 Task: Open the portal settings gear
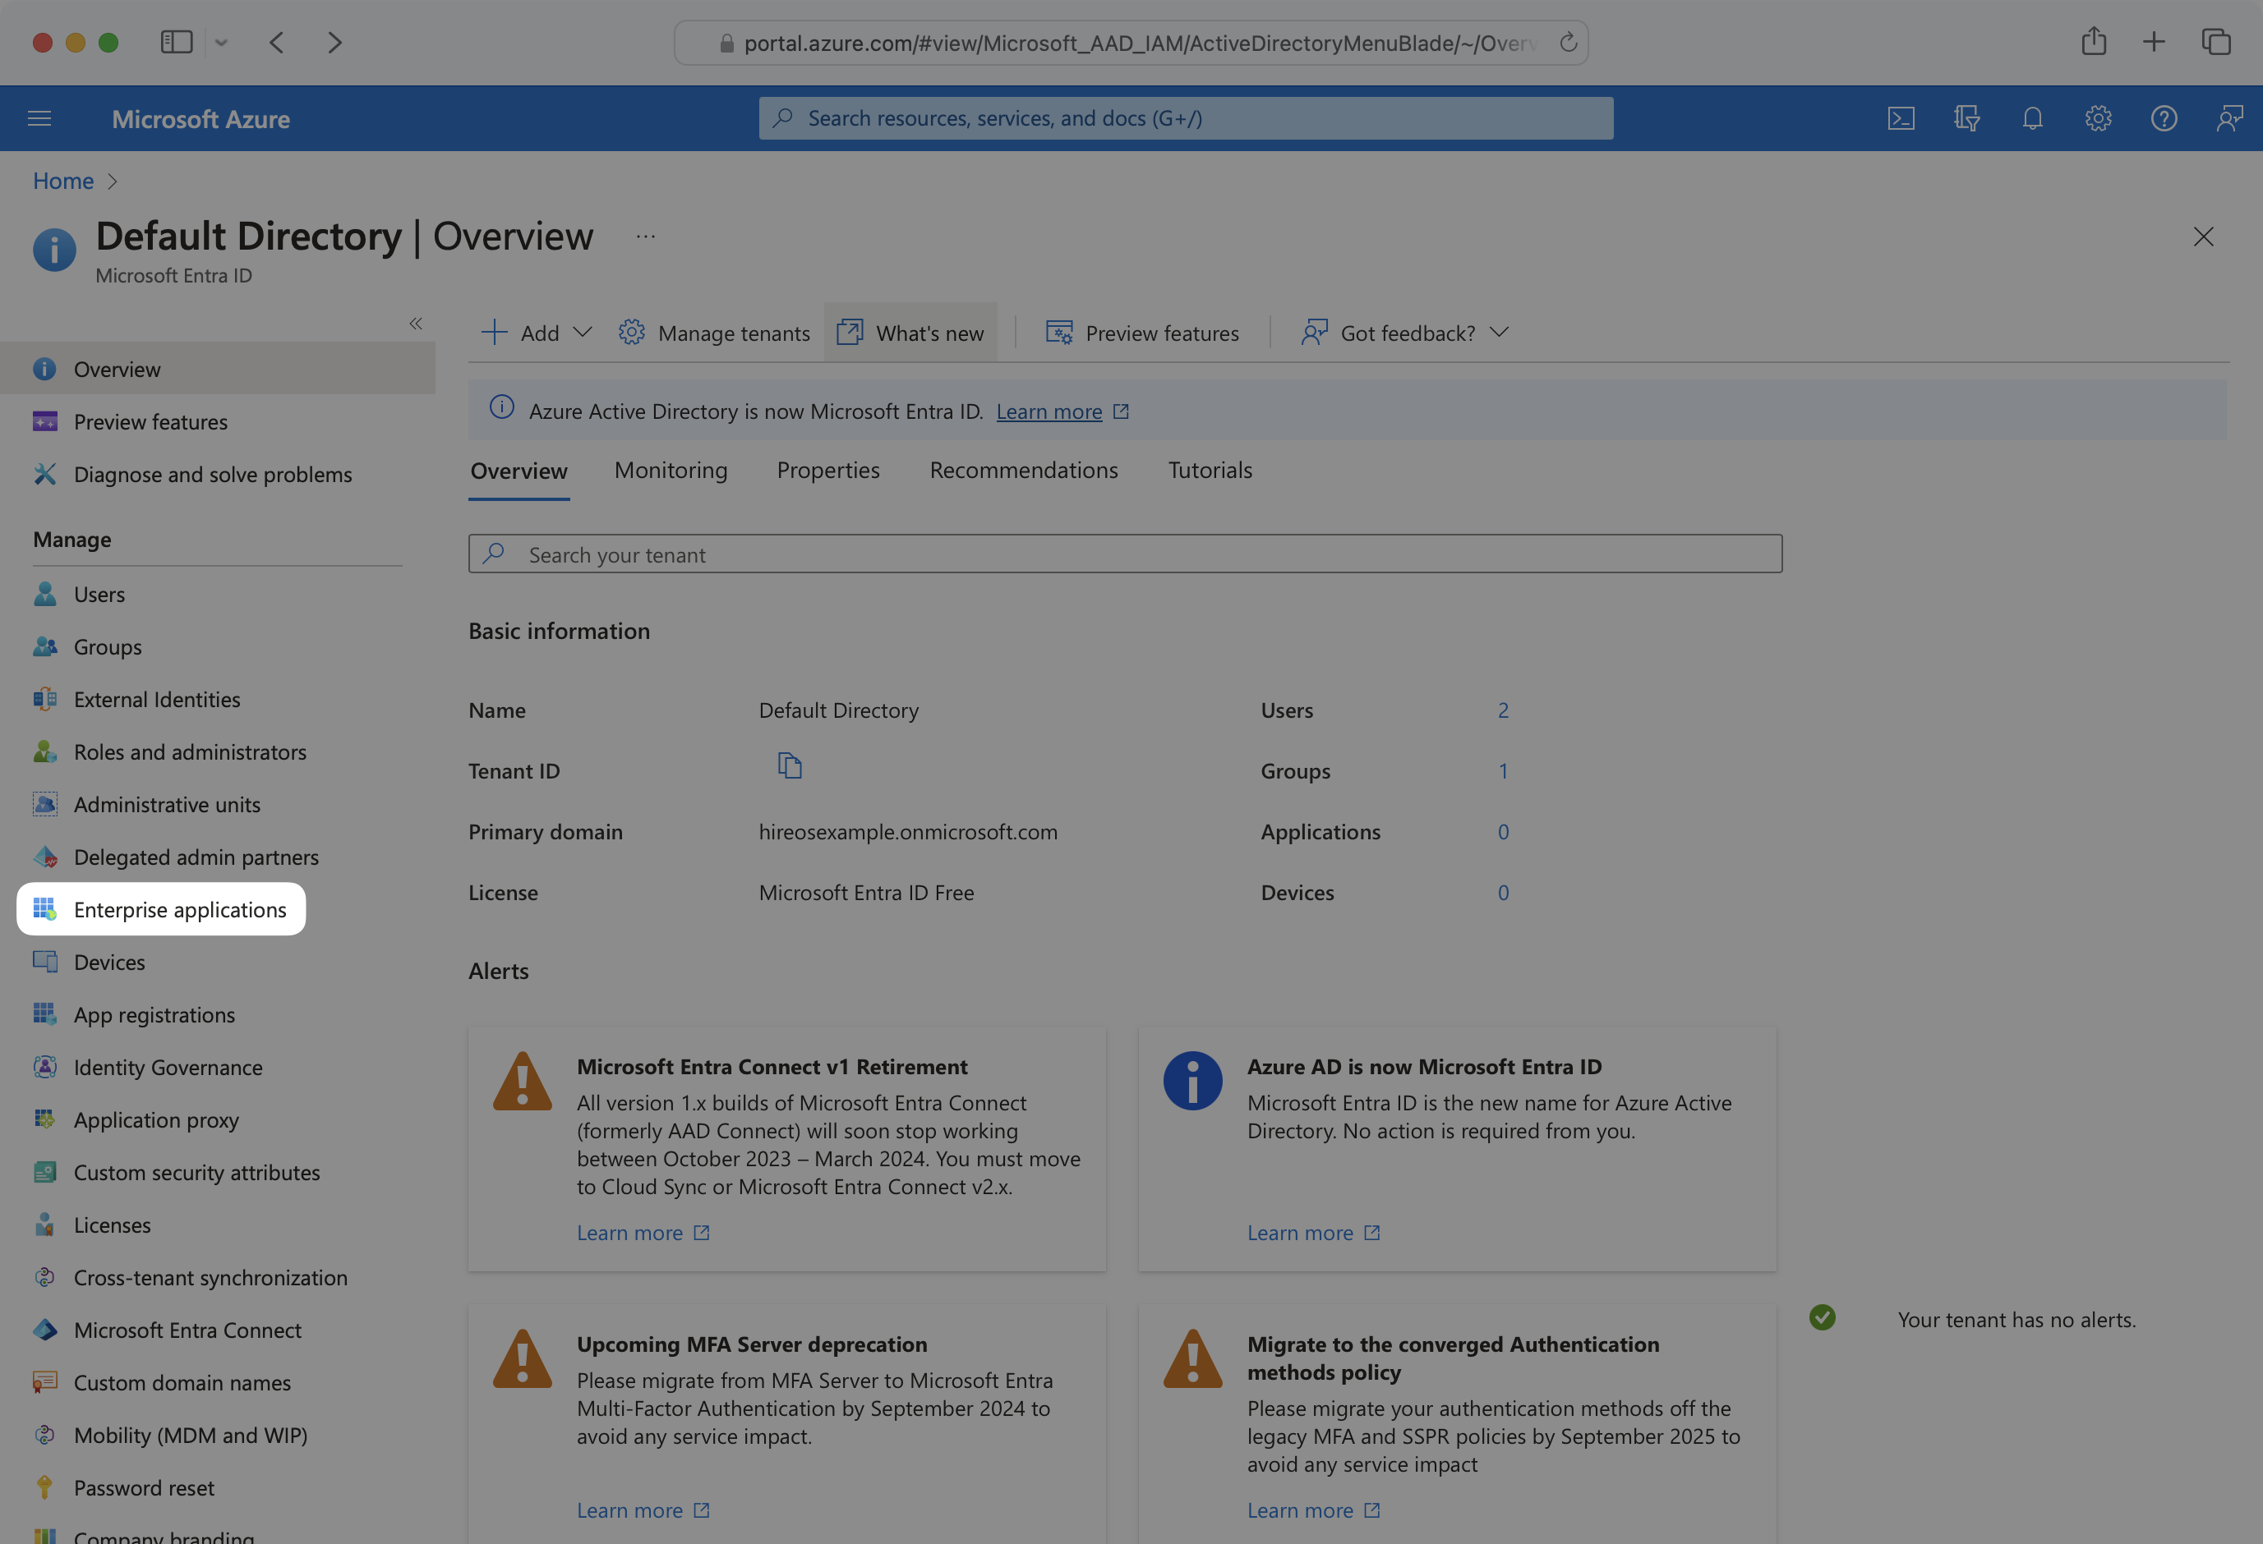(2099, 117)
